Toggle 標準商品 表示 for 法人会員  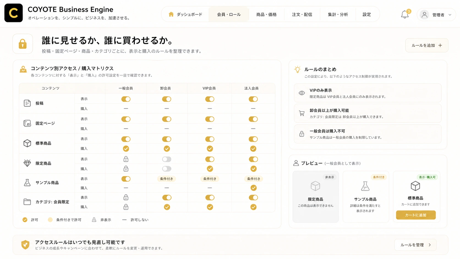click(x=253, y=139)
